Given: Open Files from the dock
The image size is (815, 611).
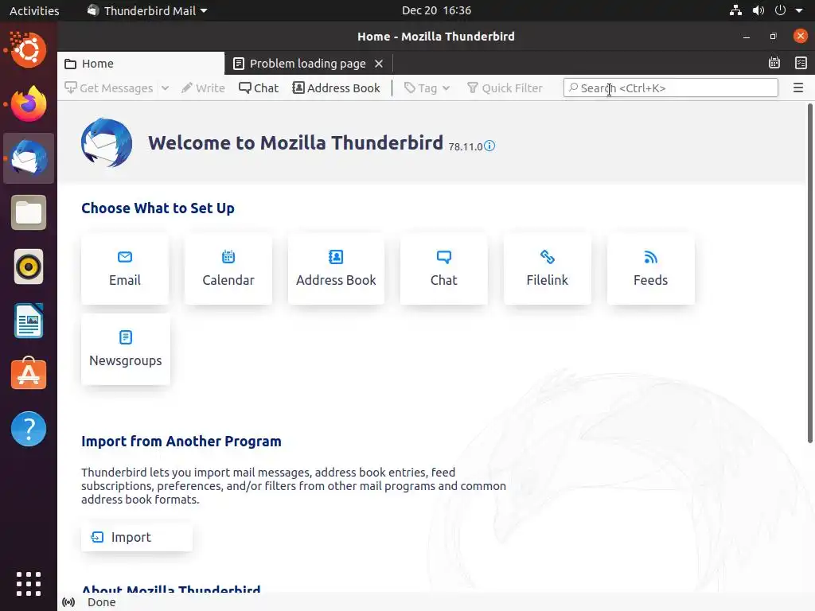Looking at the screenshot, I should pos(29,212).
